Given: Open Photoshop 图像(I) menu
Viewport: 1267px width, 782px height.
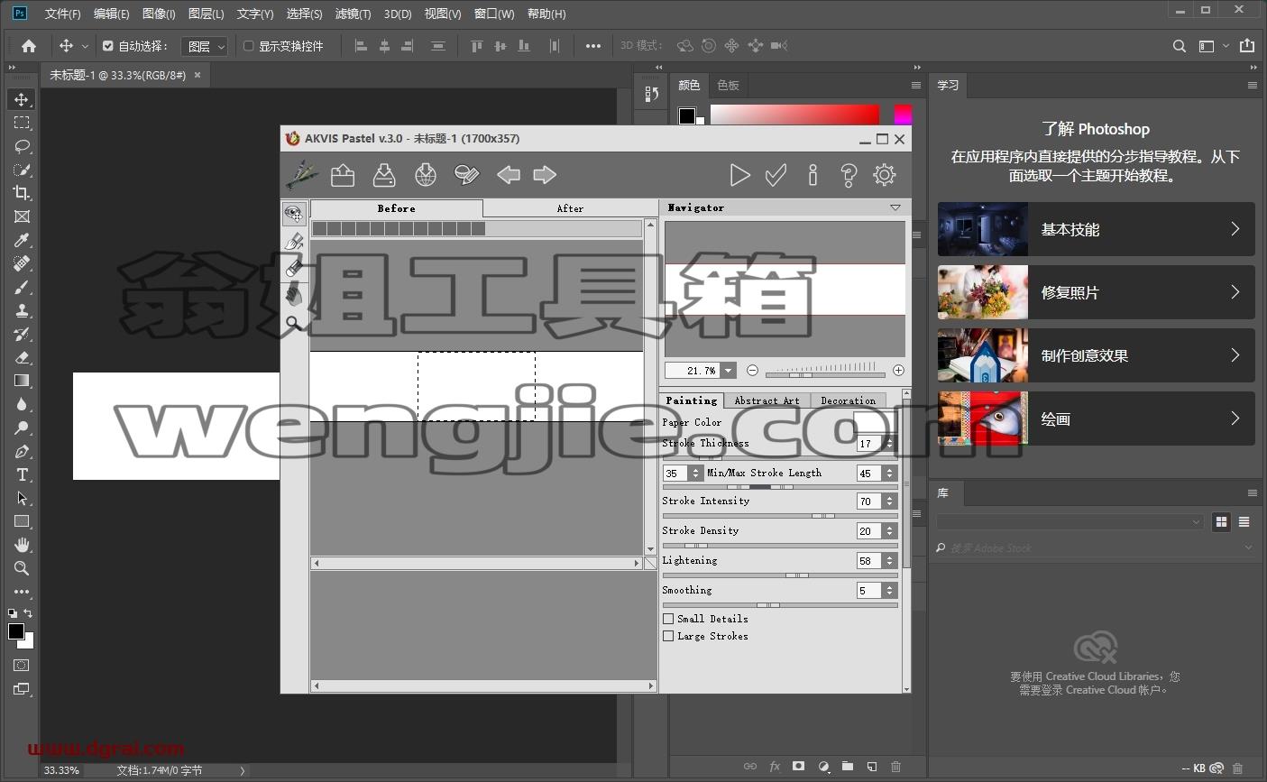Looking at the screenshot, I should pos(159,14).
